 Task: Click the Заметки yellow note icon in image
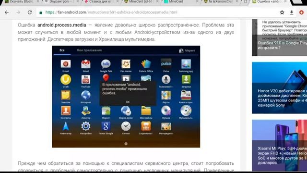66,95
